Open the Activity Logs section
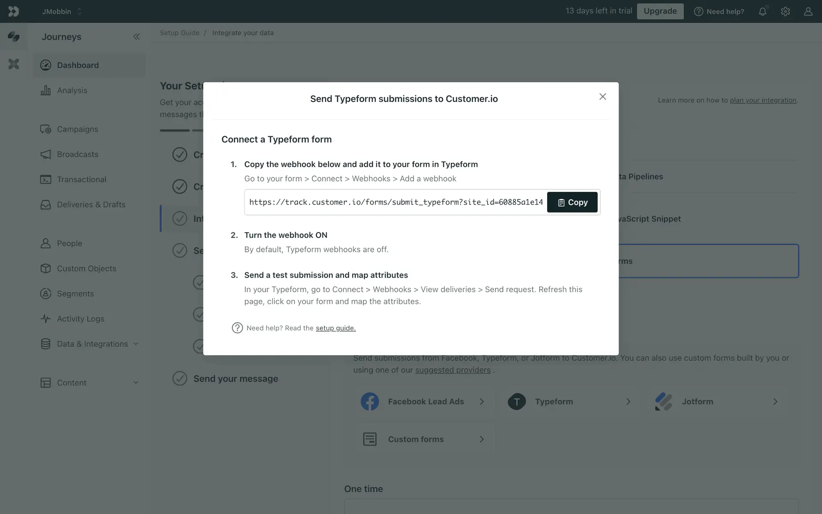 (80, 319)
